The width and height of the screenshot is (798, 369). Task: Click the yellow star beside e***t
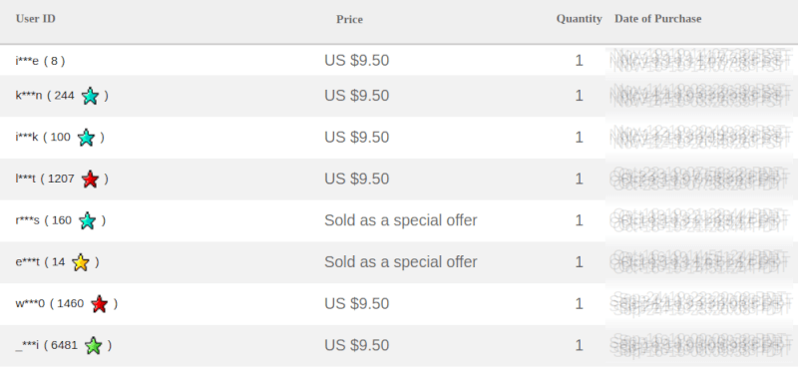(x=81, y=262)
